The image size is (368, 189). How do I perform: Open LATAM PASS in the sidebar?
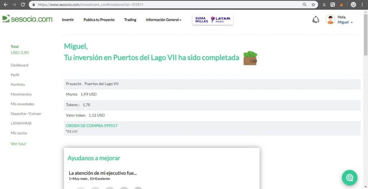click(x=21, y=123)
